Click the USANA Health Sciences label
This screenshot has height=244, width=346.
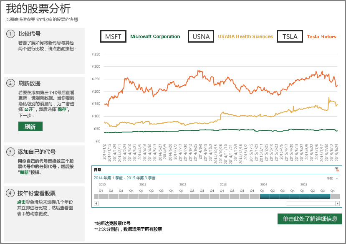click(x=245, y=36)
